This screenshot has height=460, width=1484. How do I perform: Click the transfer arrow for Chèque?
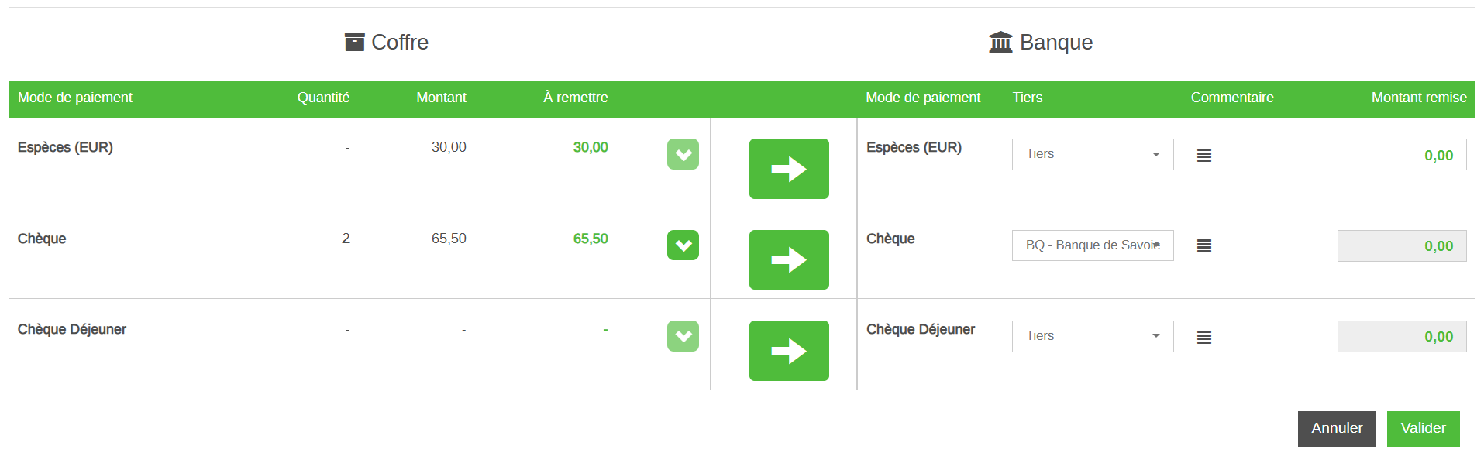788,259
